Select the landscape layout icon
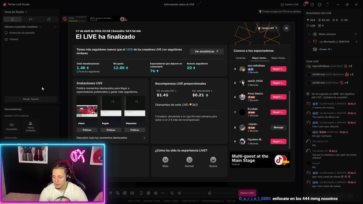The width and height of the screenshot is (363, 204). pyautogui.click(x=31, y=19)
